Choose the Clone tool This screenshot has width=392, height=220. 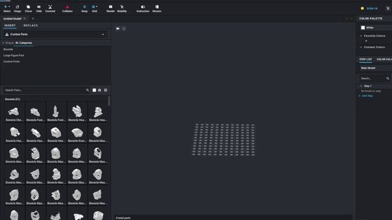click(28, 9)
